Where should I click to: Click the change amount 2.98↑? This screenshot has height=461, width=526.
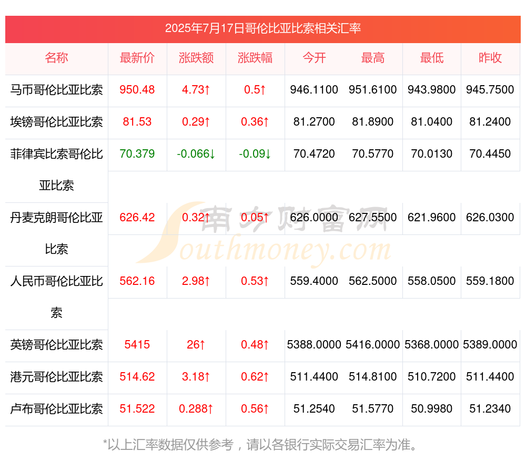pos(196,281)
